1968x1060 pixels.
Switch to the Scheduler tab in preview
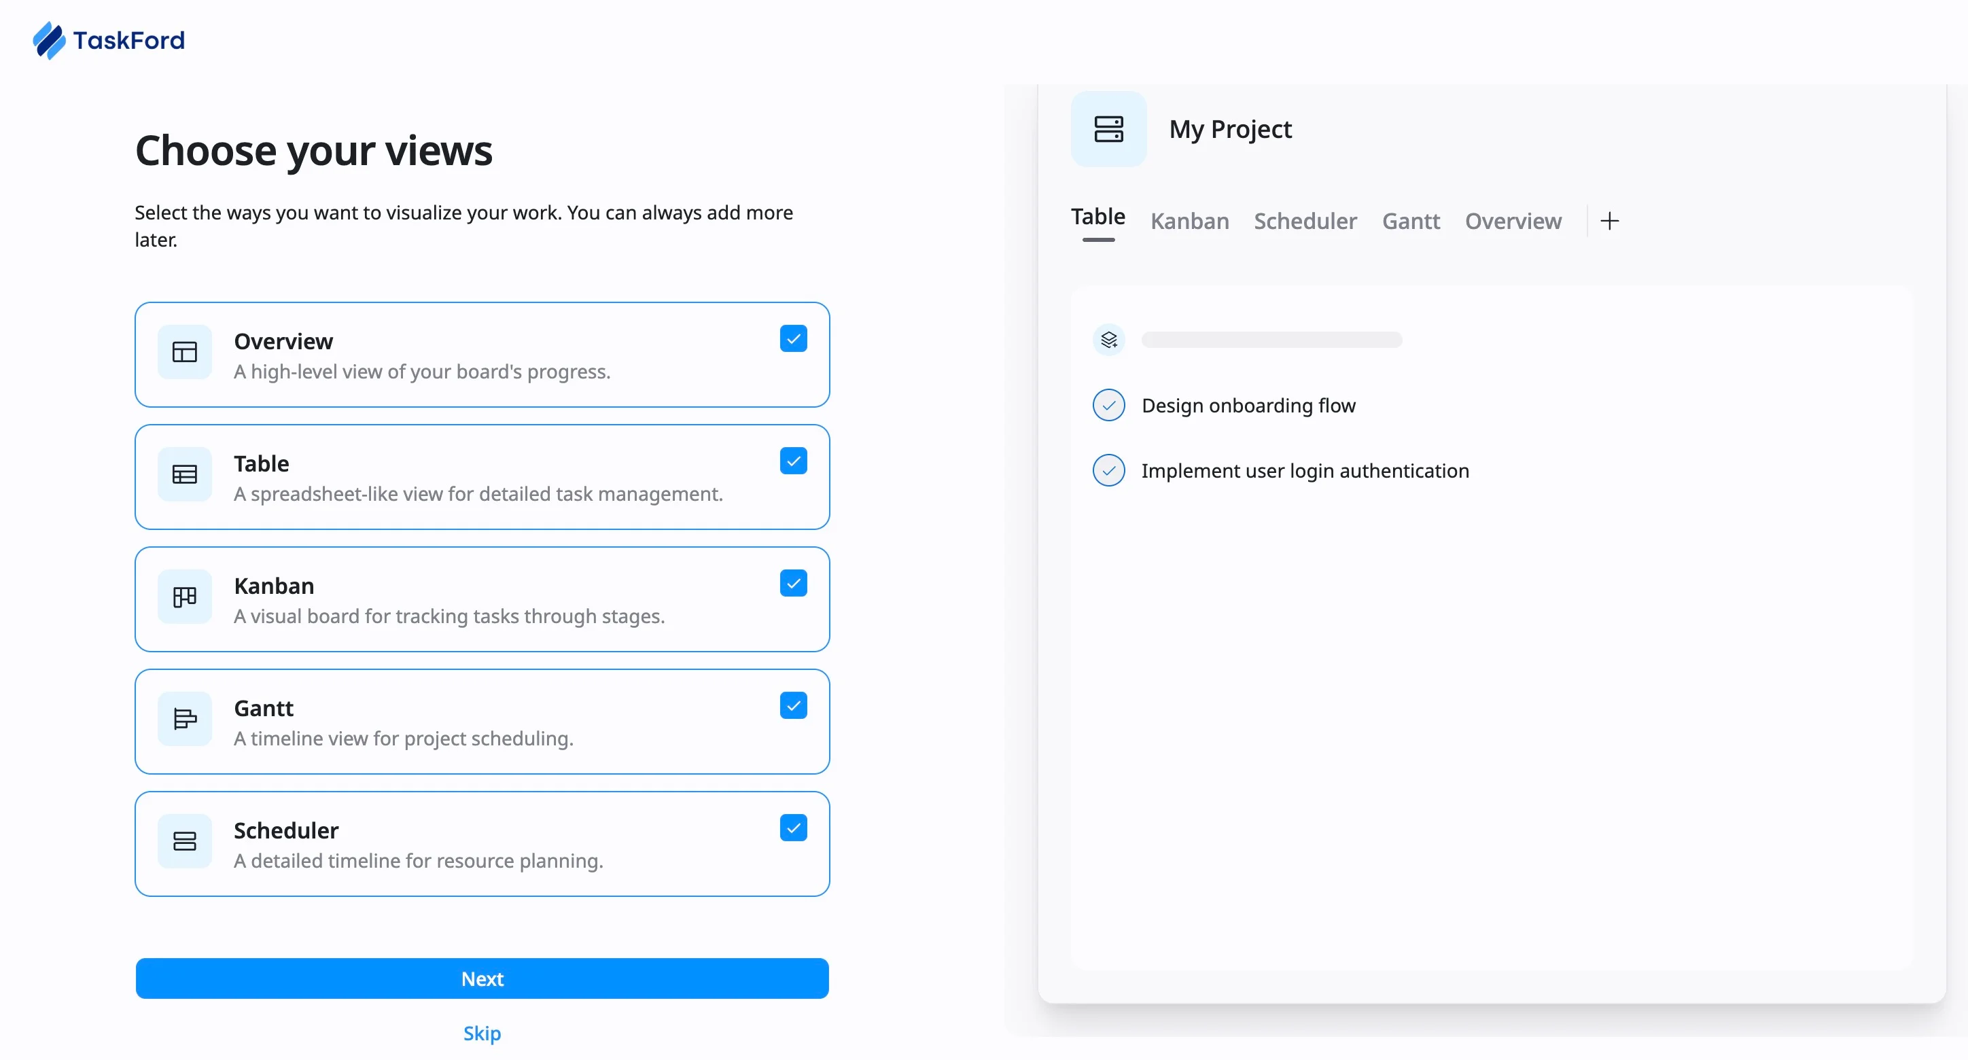(1305, 222)
